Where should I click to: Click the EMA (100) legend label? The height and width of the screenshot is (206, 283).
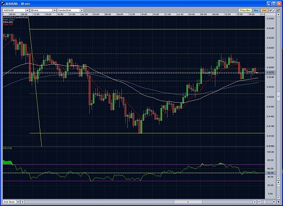click(9, 20)
